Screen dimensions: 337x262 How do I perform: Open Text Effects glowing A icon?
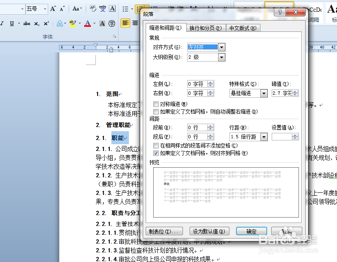pos(59,23)
